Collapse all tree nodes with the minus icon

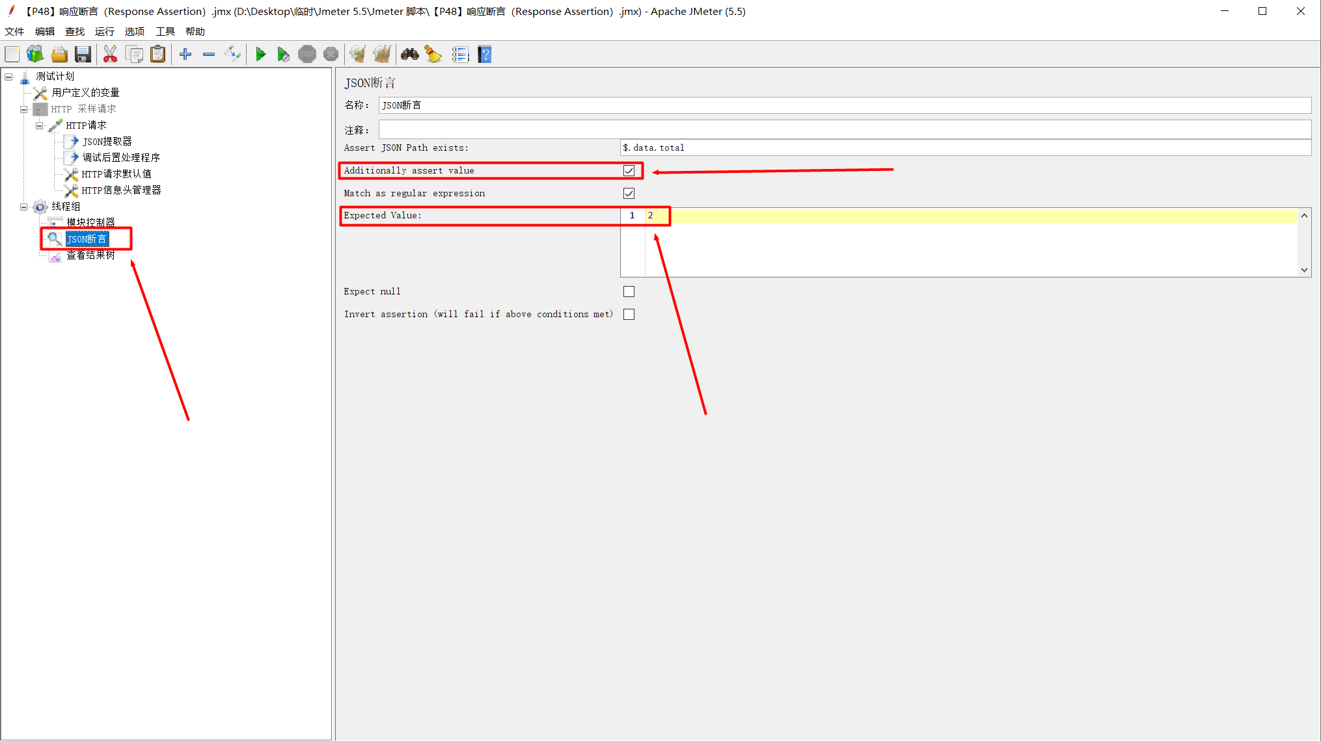point(209,55)
